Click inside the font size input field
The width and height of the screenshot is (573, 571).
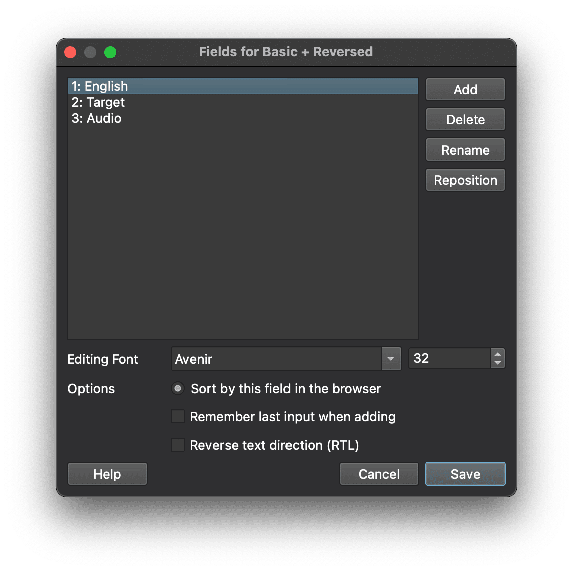(x=447, y=358)
